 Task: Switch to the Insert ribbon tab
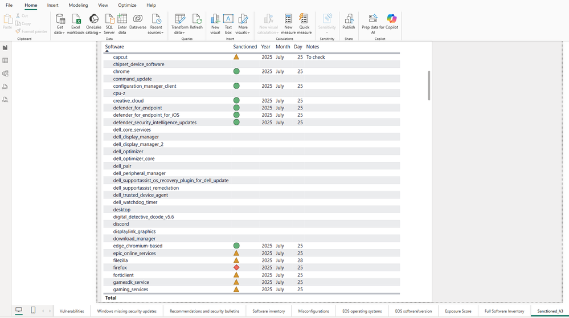click(x=52, y=5)
